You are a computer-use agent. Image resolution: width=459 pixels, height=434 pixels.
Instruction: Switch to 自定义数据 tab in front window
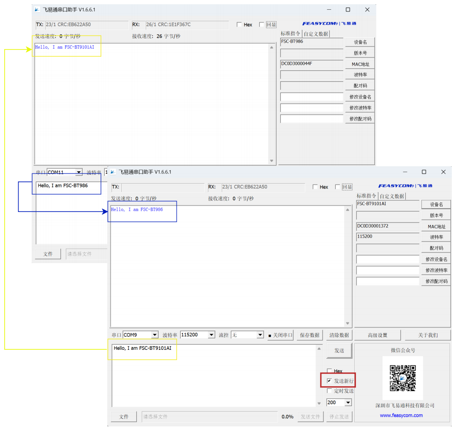391,196
